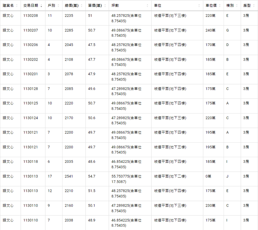Sort the 坪數 column via its arrows
Viewport: 258px width, 230px height.
tap(147, 6)
